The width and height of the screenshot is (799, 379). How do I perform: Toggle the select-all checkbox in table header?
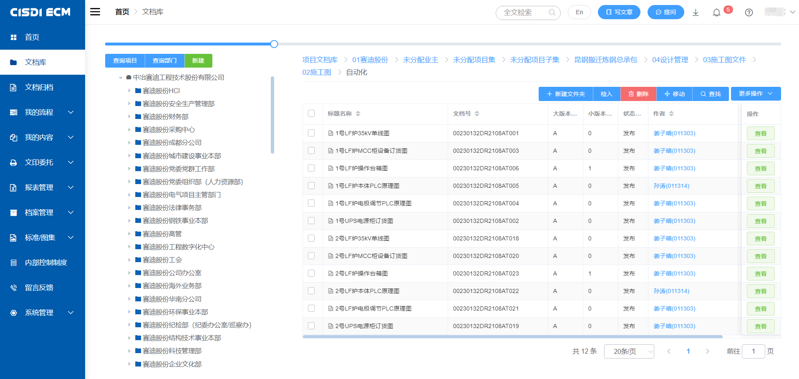click(x=311, y=114)
